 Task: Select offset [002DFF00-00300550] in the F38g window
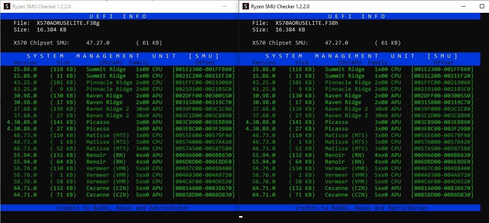point(203,96)
